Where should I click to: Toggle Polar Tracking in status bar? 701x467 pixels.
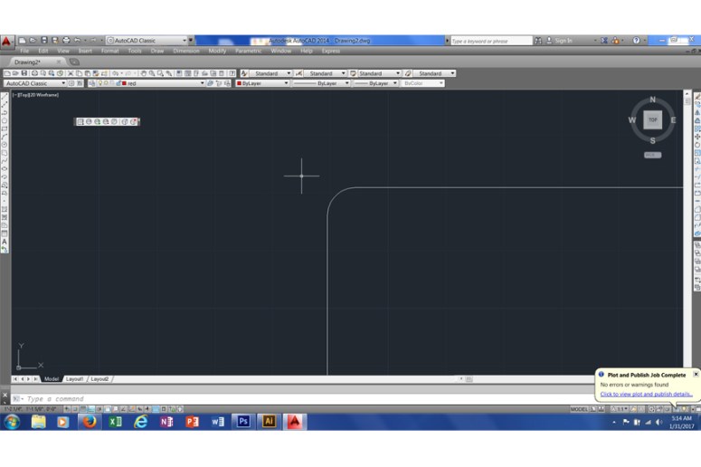pyautogui.click(x=99, y=409)
